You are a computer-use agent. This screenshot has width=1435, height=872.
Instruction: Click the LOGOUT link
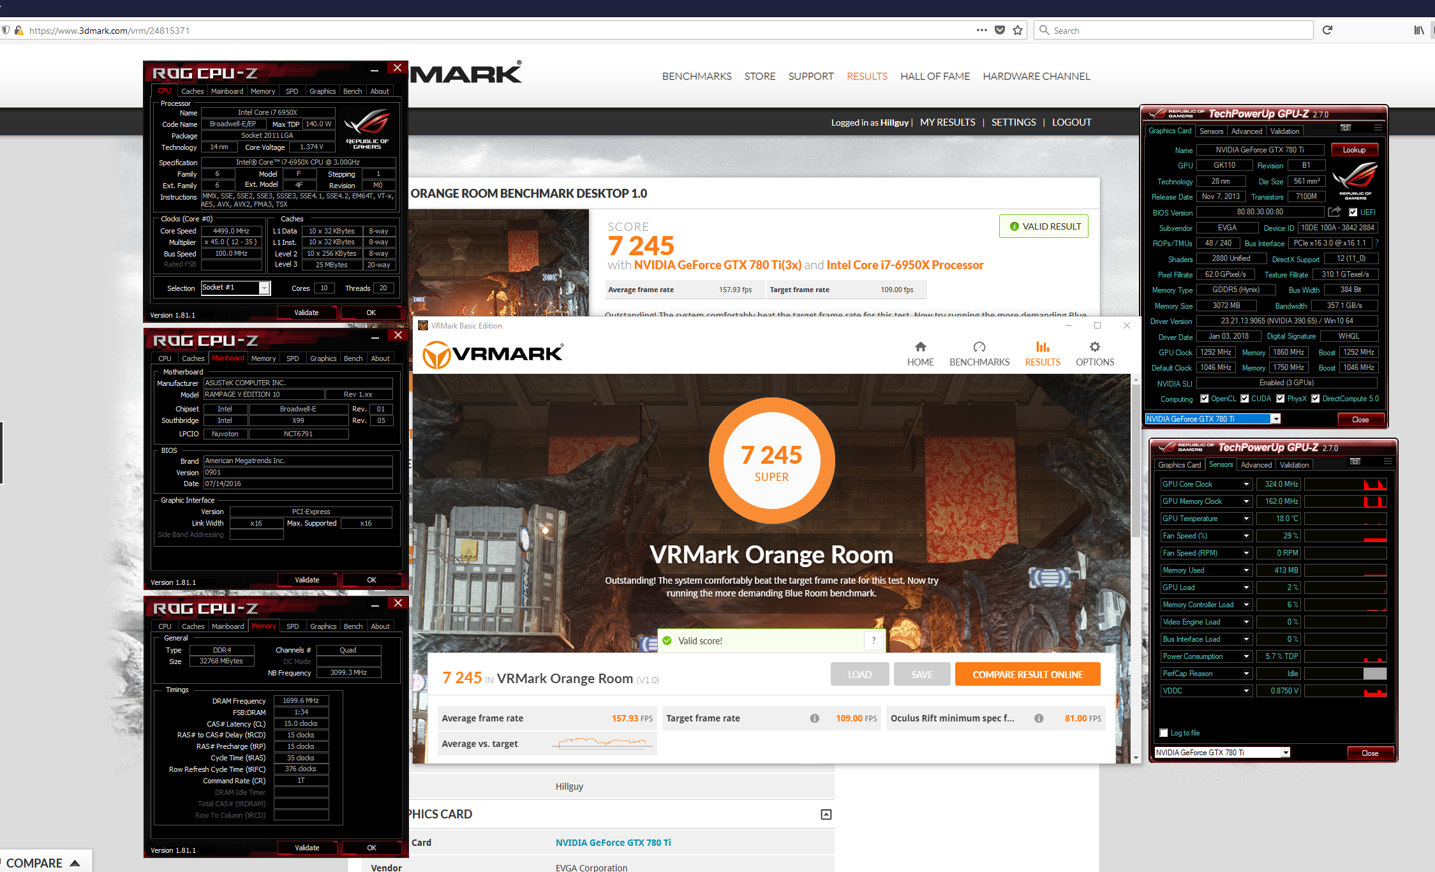click(1071, 122)
